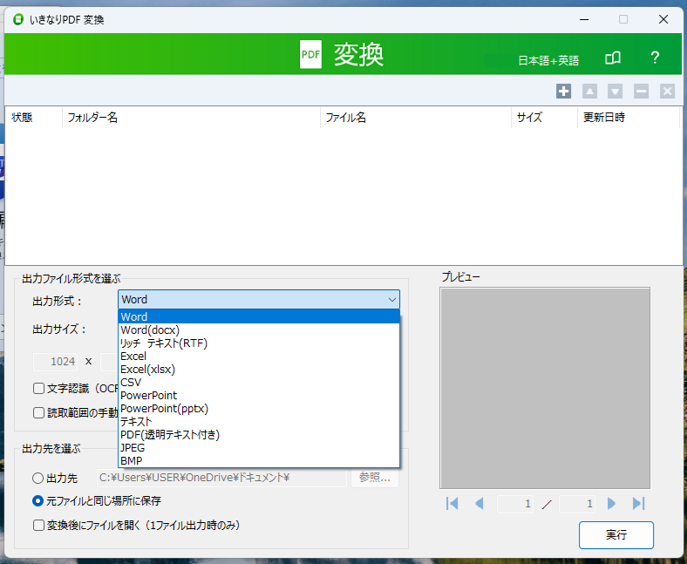Choose Excel output format
The width and height of the screenshot is (687, 564).
click(x=259, y=357)
